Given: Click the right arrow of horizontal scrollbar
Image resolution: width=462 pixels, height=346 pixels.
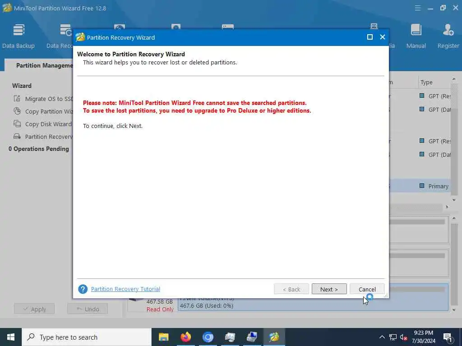Looking at the screenshot, I should click(x=447, y=207).
